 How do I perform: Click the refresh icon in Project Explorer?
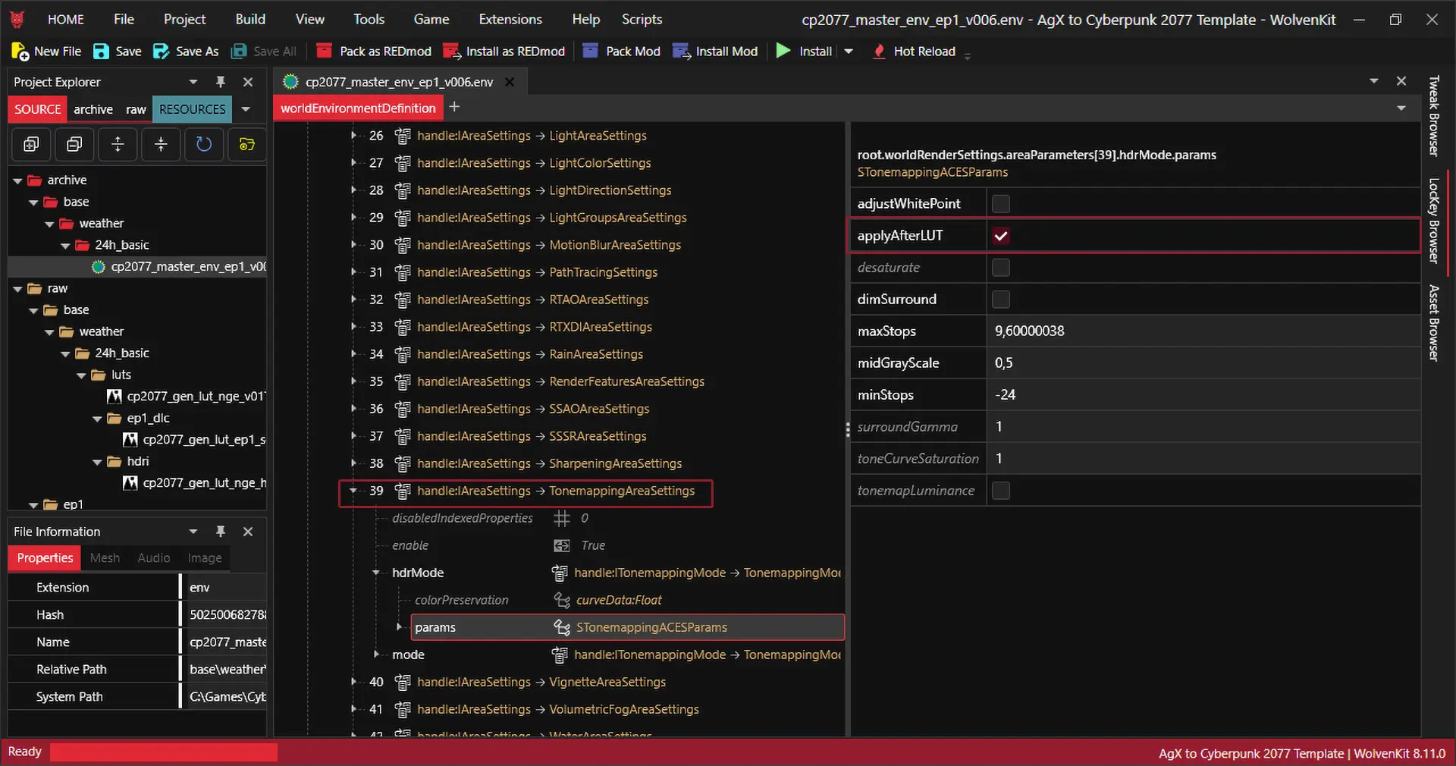(204, 144)
